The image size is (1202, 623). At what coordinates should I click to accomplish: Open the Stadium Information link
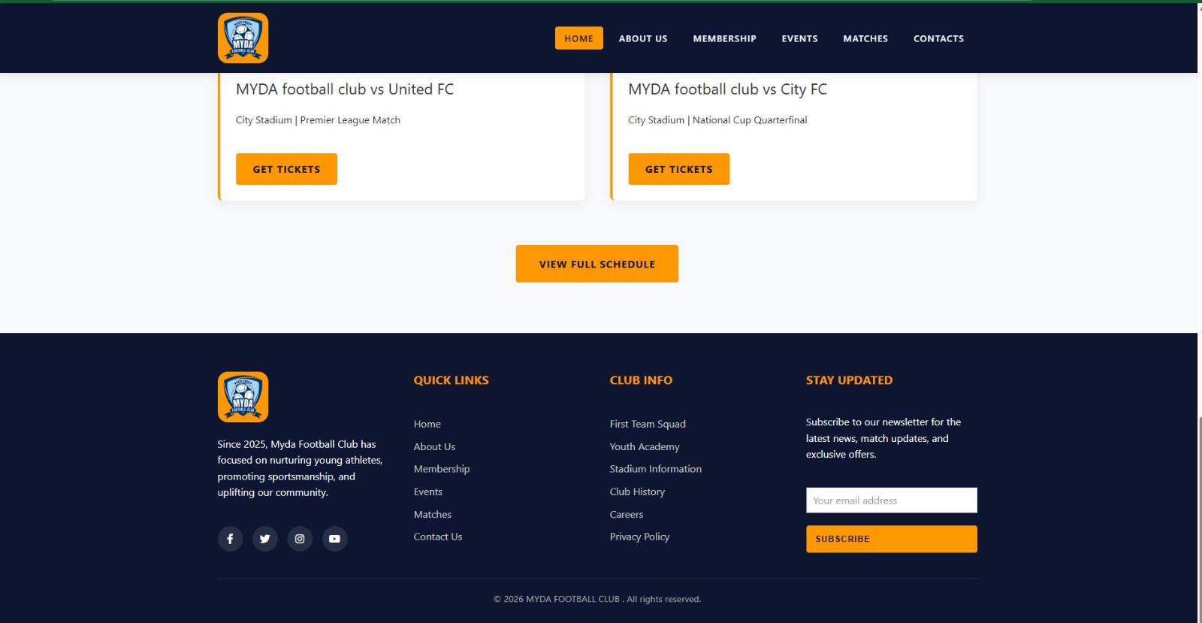656,469
